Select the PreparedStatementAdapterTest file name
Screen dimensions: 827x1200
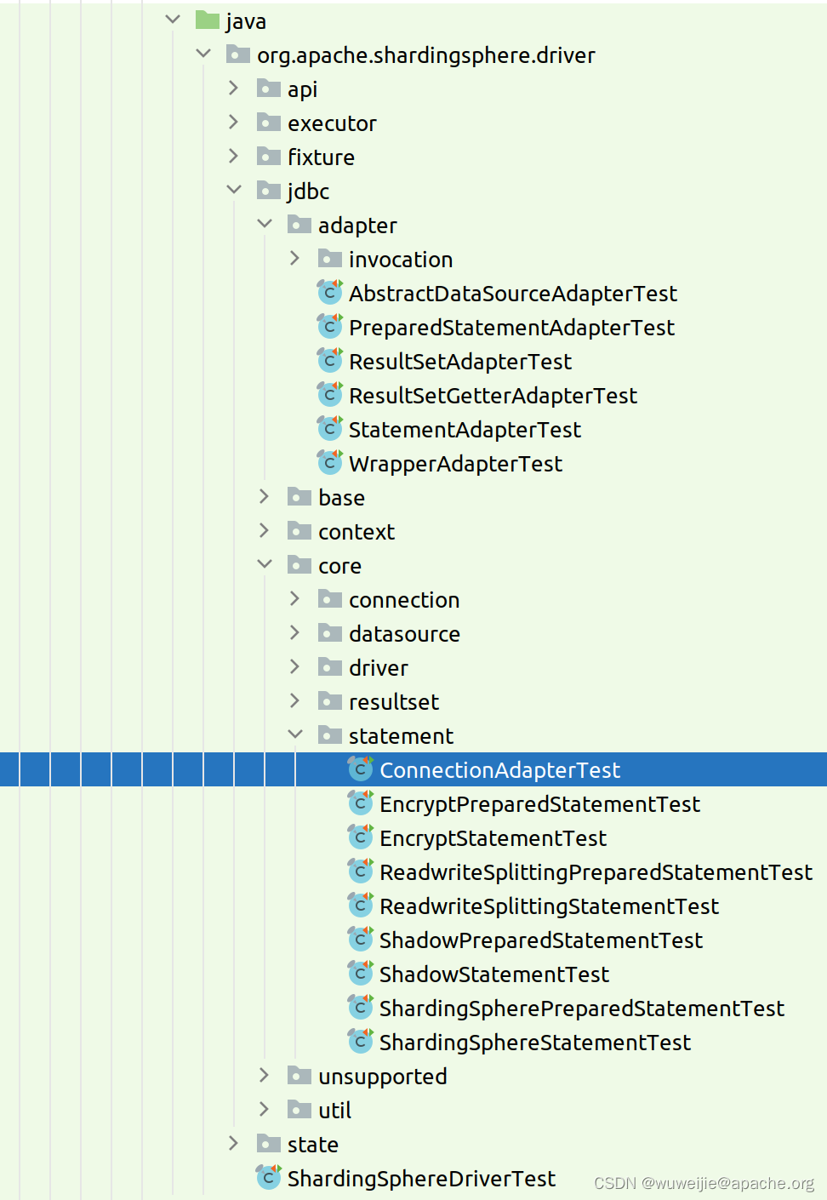click(511, 328)
